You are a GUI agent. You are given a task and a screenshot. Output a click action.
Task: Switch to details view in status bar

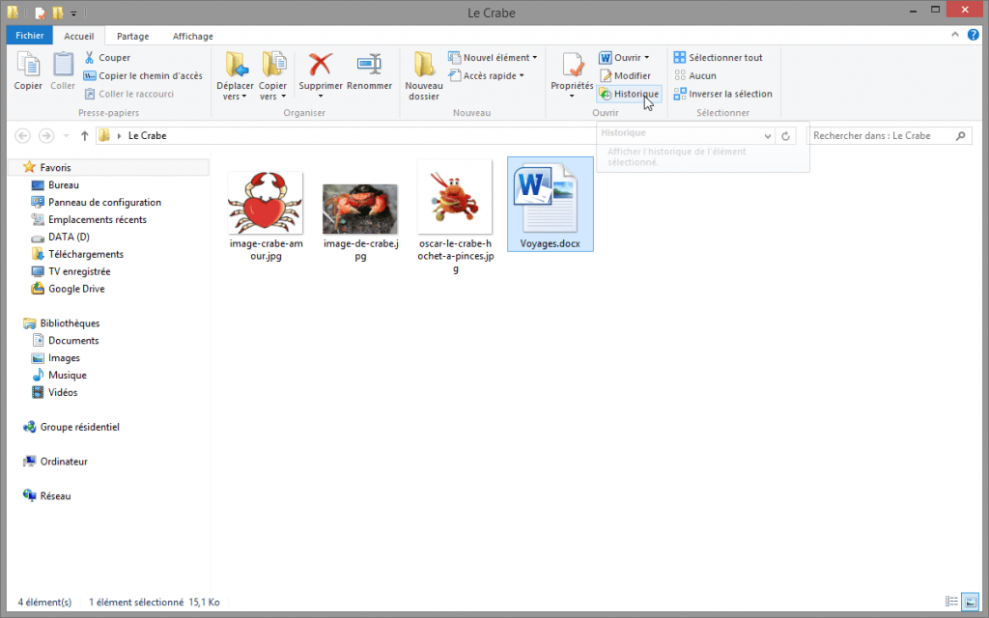(951, 602)
